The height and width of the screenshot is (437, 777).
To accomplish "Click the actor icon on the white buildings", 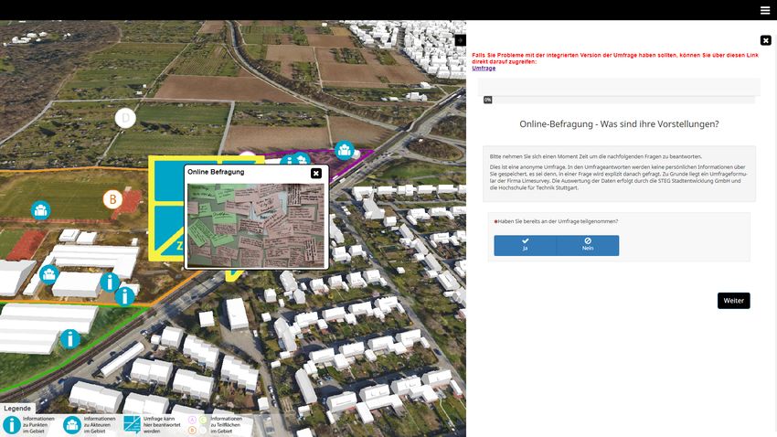I will coord(49,274).
